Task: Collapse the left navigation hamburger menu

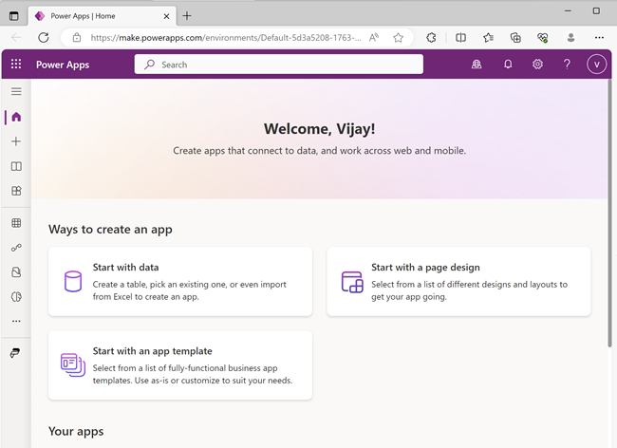Action: [16, 92]
